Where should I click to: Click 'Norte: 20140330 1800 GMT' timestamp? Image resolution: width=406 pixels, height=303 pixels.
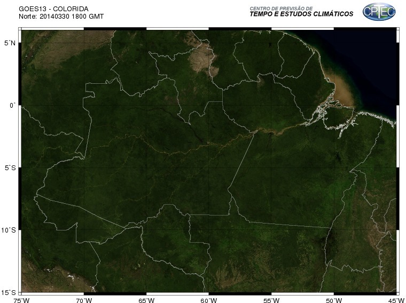pyautogui.click(x=61, y=17)
